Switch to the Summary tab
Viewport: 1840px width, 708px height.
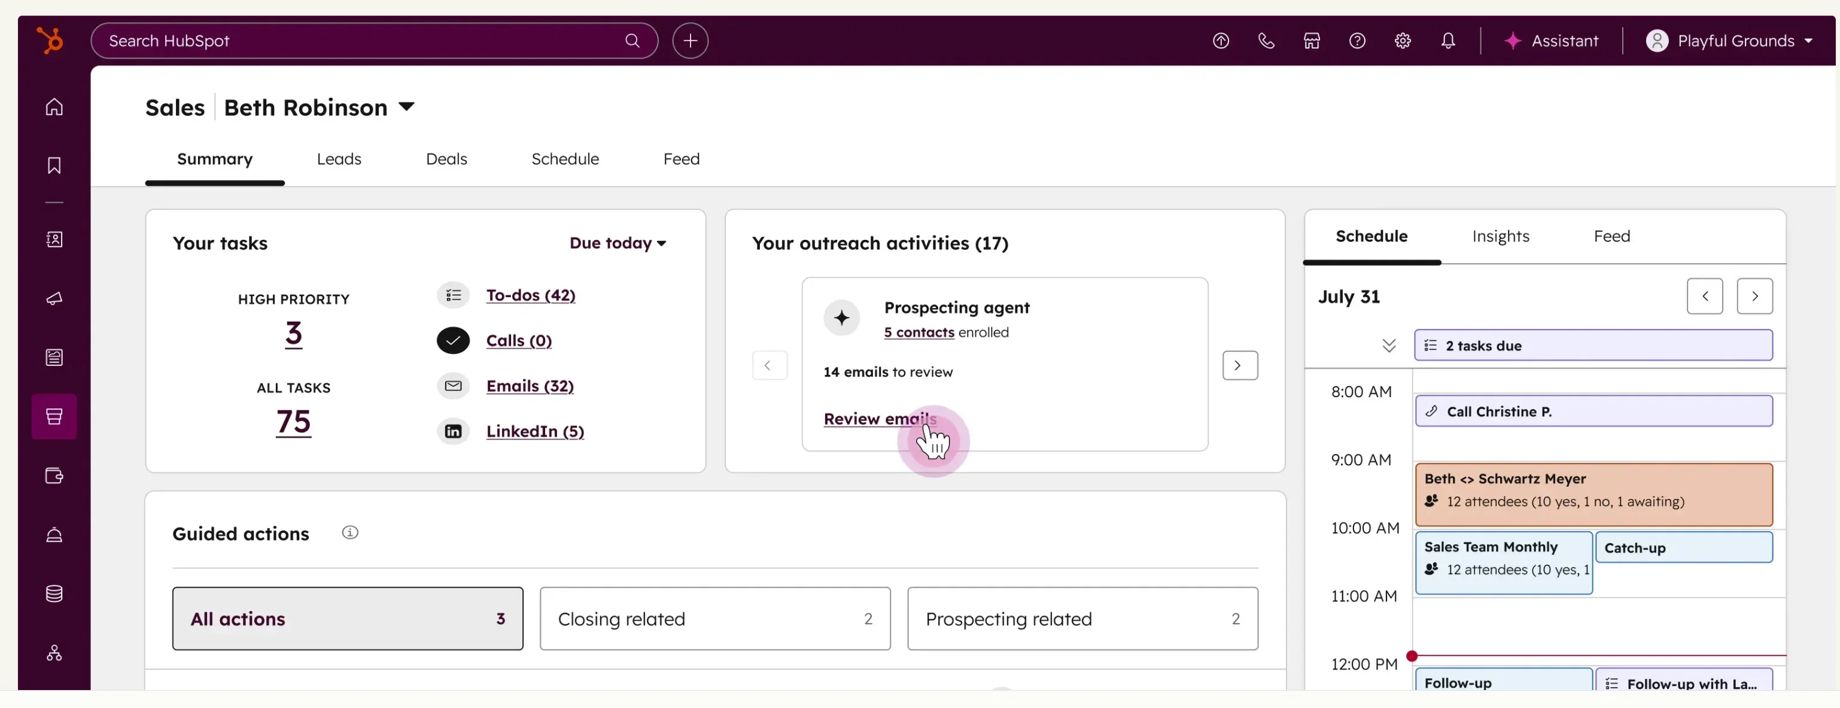[215, 159]
